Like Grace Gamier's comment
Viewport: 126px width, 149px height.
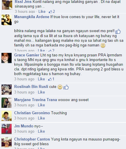point(41,79)
